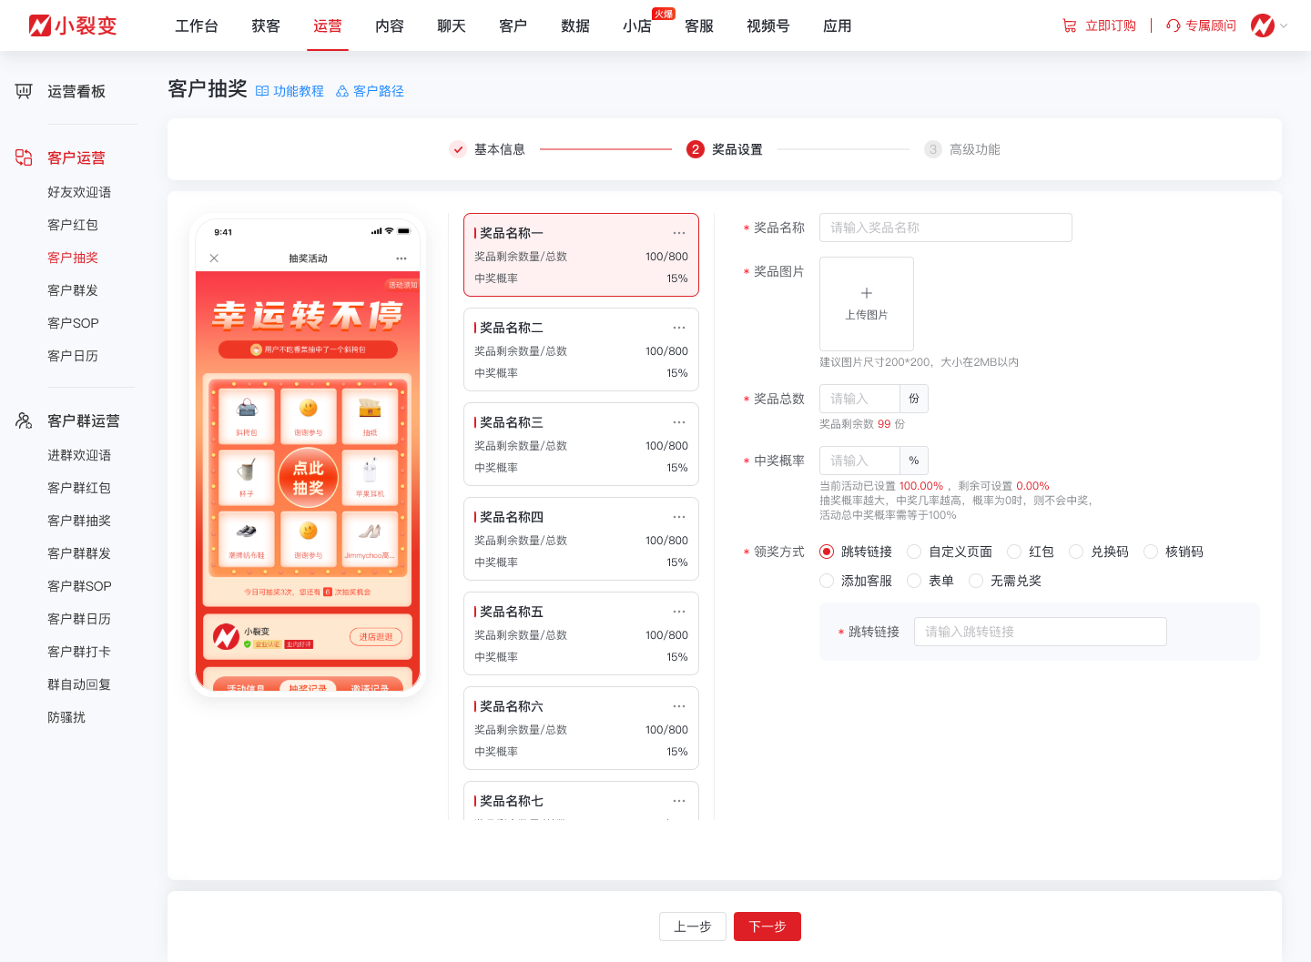Open the more menu for 奖品名称二
The image size is (1311, 962).
[x=679, y=328]
